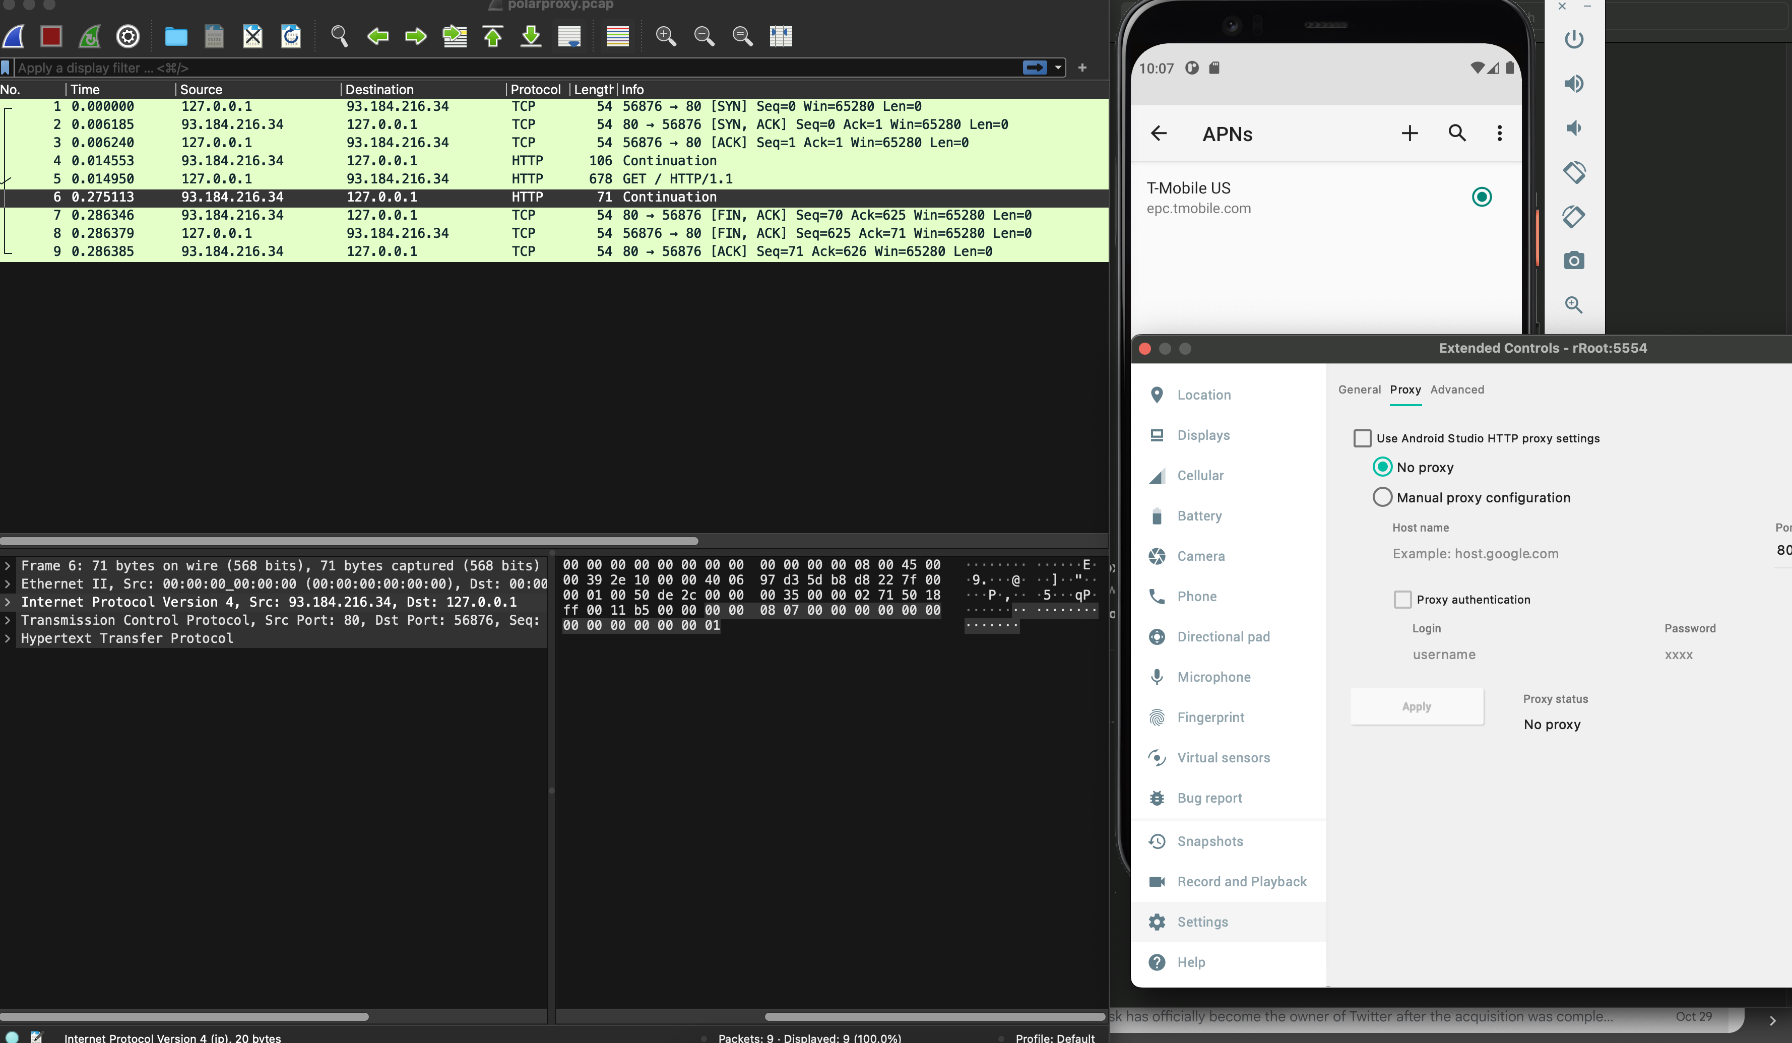Click the Apply button for proxy settings
Image resolution: width=1792 pixels, height=1043 pixels.
point(1416,706)
